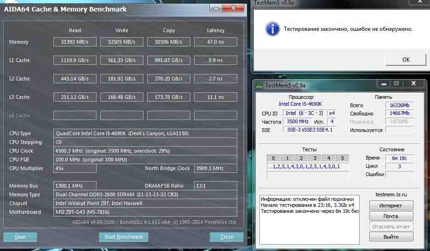This screenshot has width=430, height=251.
Task: Open Интернет button in TestMem5
Action: coord(391,205)
